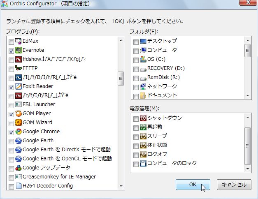
Task: Uncheck the Foxit Reader checkbox
Action: point(11,87)
